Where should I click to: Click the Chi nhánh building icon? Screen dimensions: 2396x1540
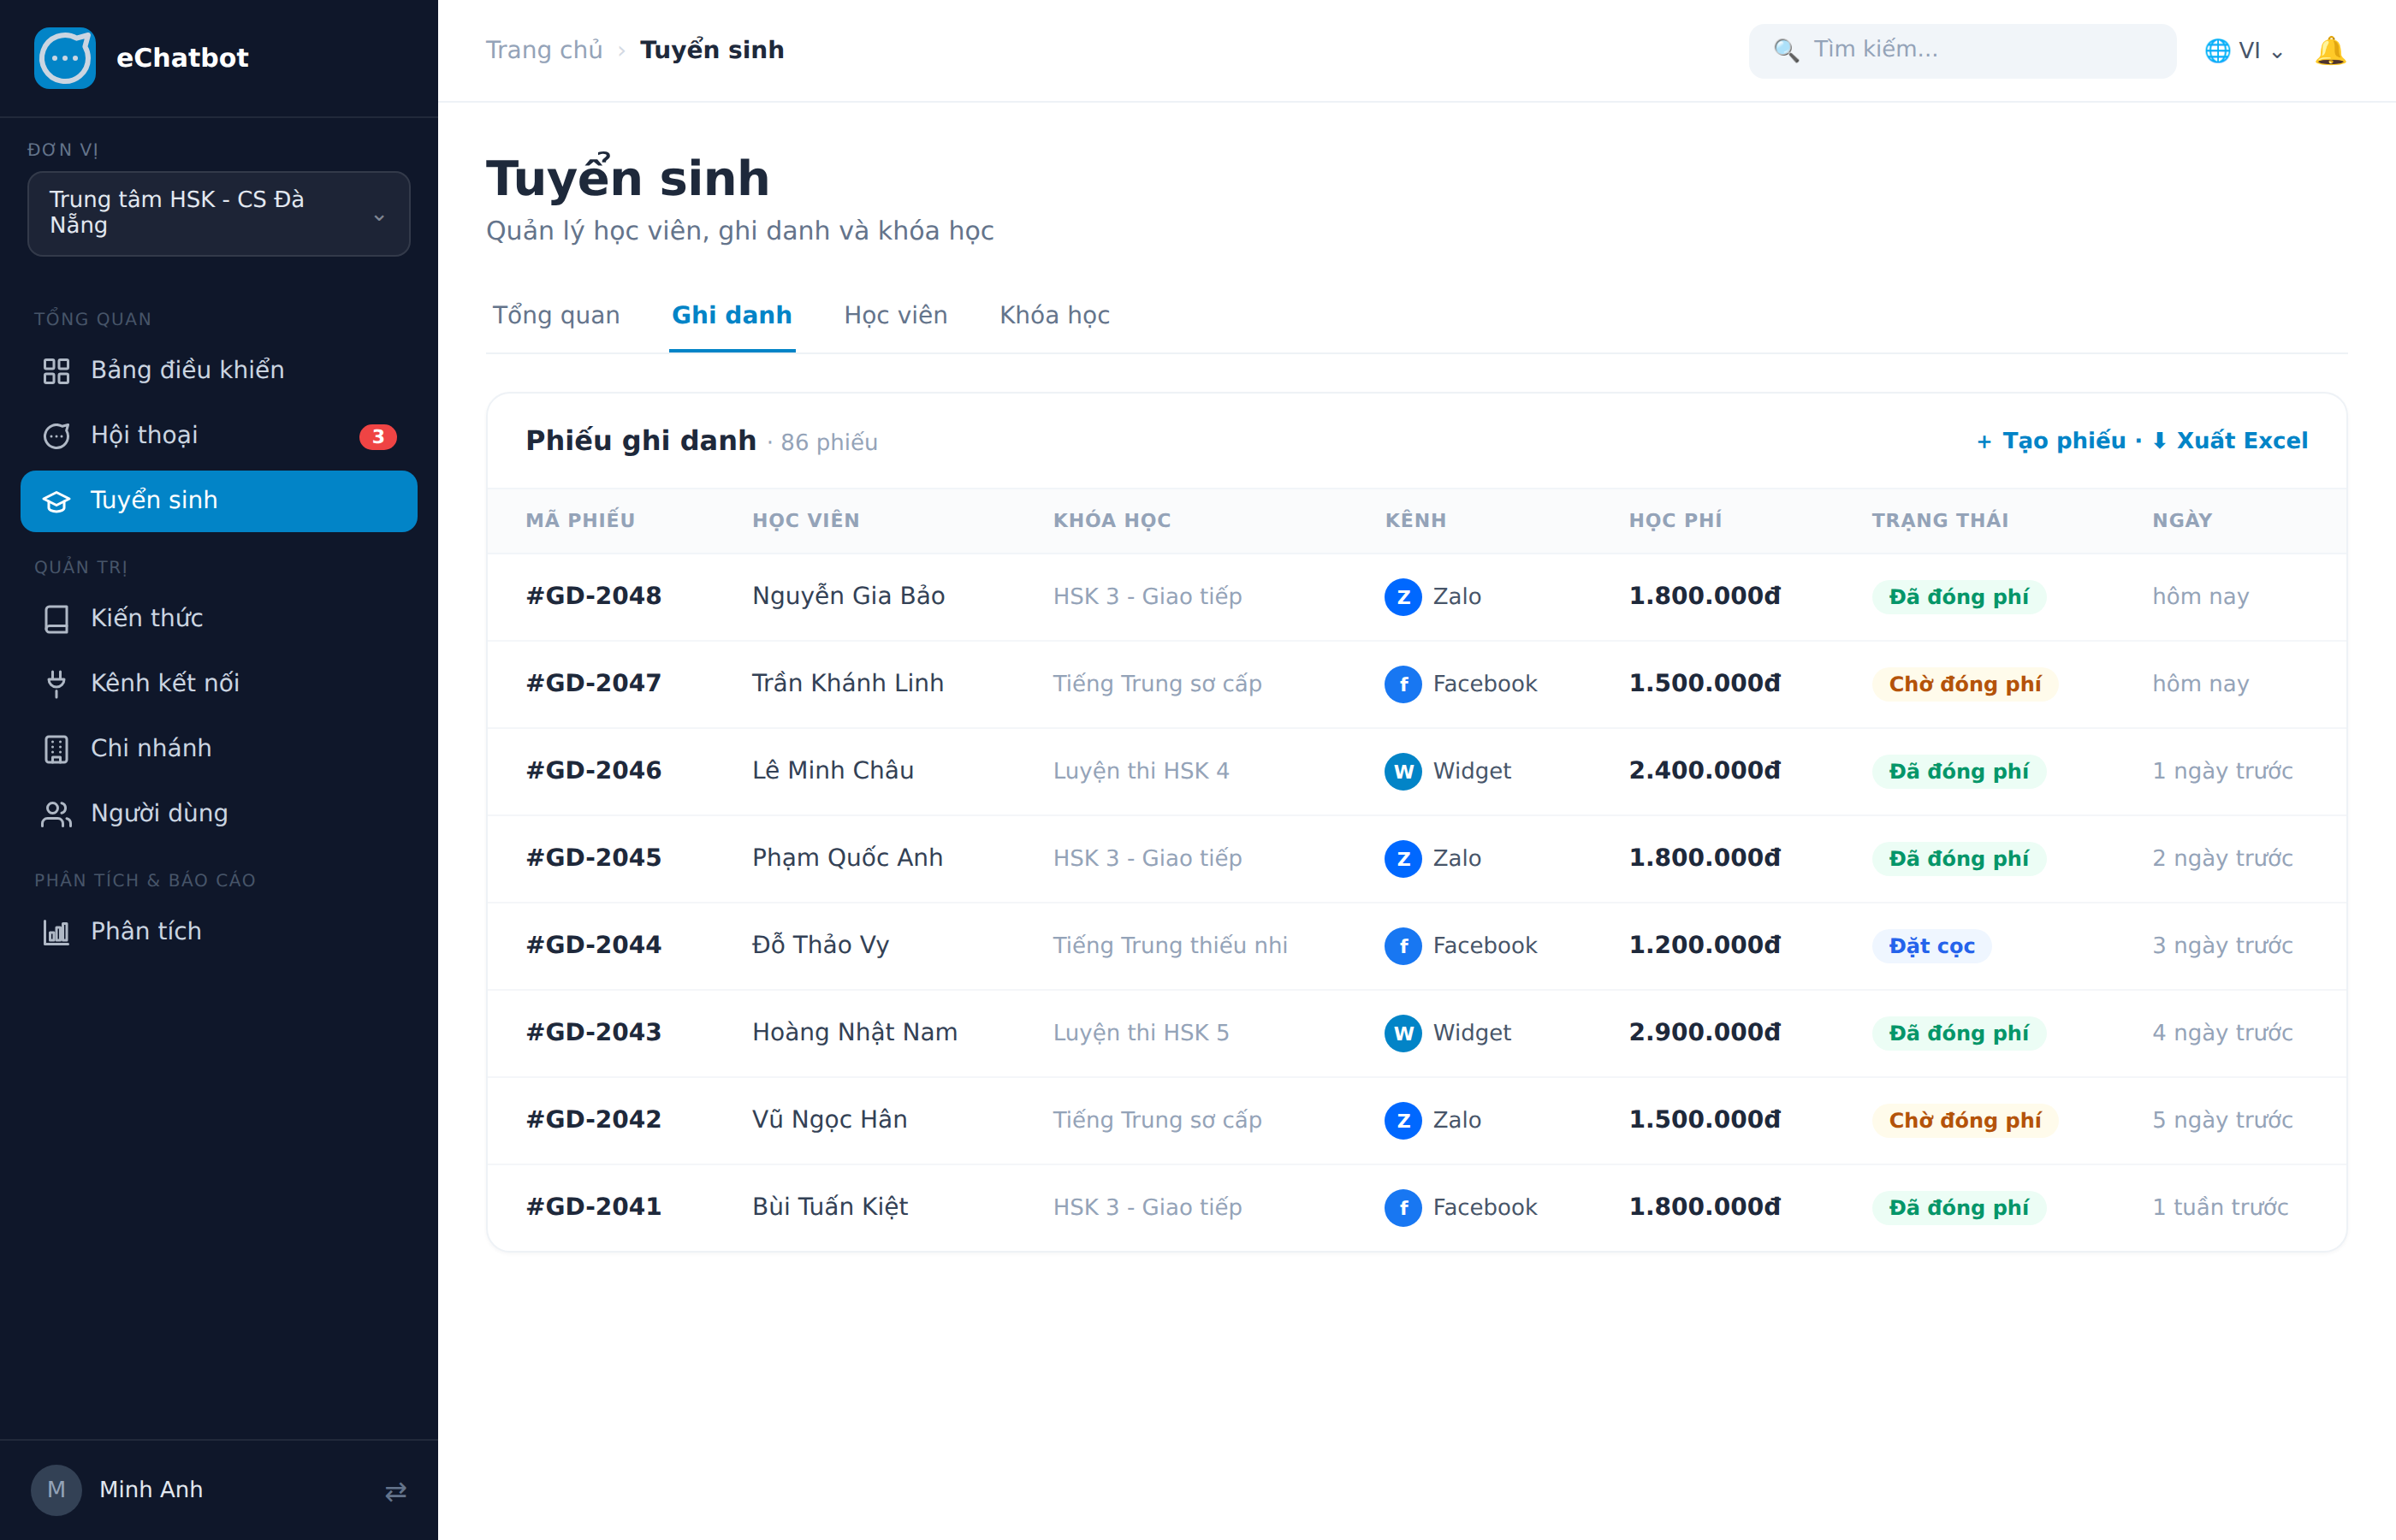pos(56,749)
